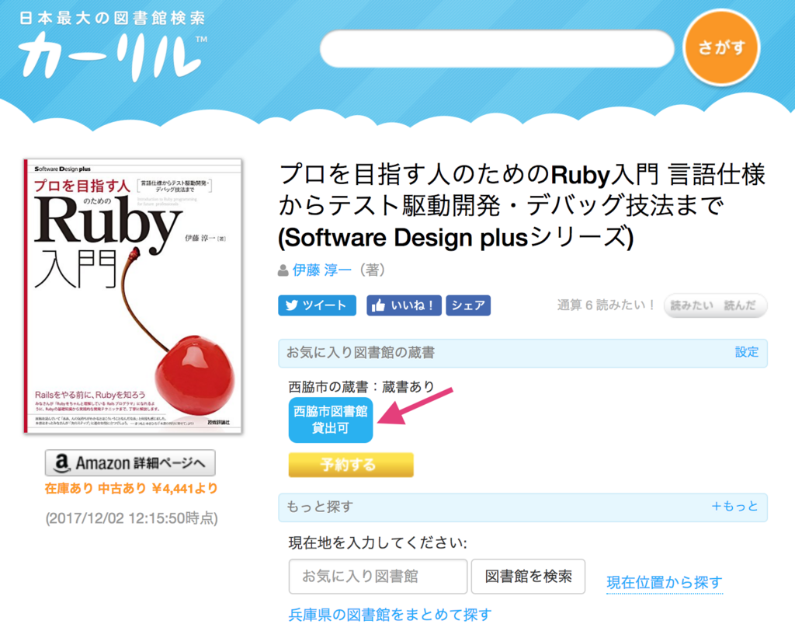Open 設定 for favorite libraries
795x638 pixels.
pyautogui.click(x=747, y=352)
